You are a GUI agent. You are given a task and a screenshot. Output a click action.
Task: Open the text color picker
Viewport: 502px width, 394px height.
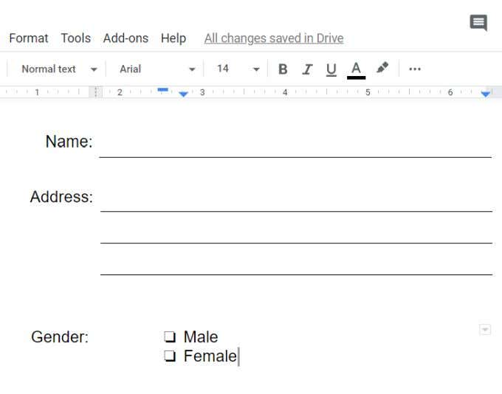coord(357,69)
